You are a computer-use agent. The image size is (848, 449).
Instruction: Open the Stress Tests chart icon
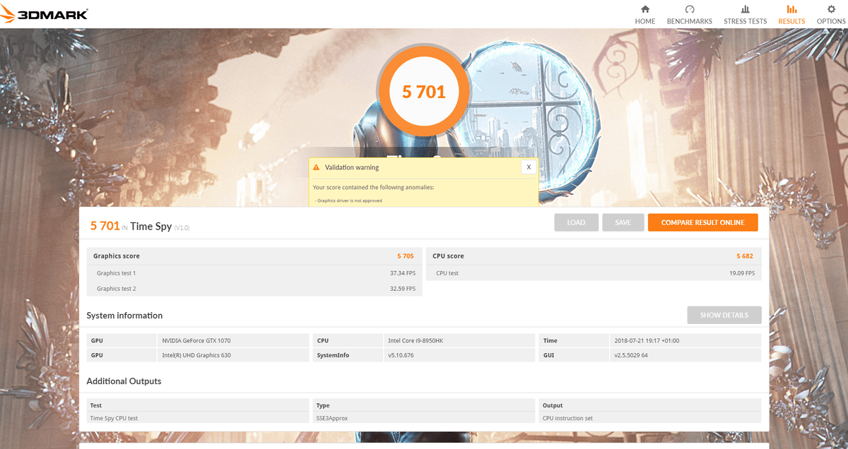(745, 9)
